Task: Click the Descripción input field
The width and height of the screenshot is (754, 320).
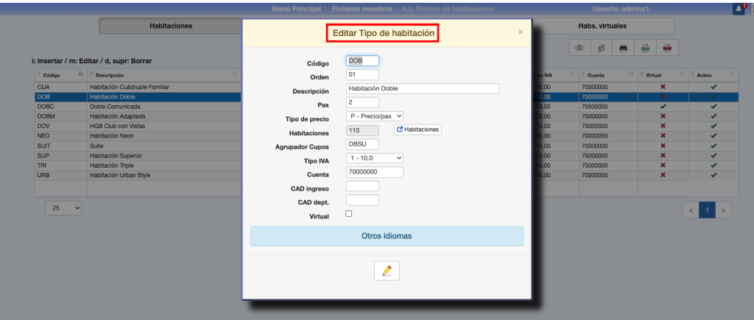Action: click(422, 89)
